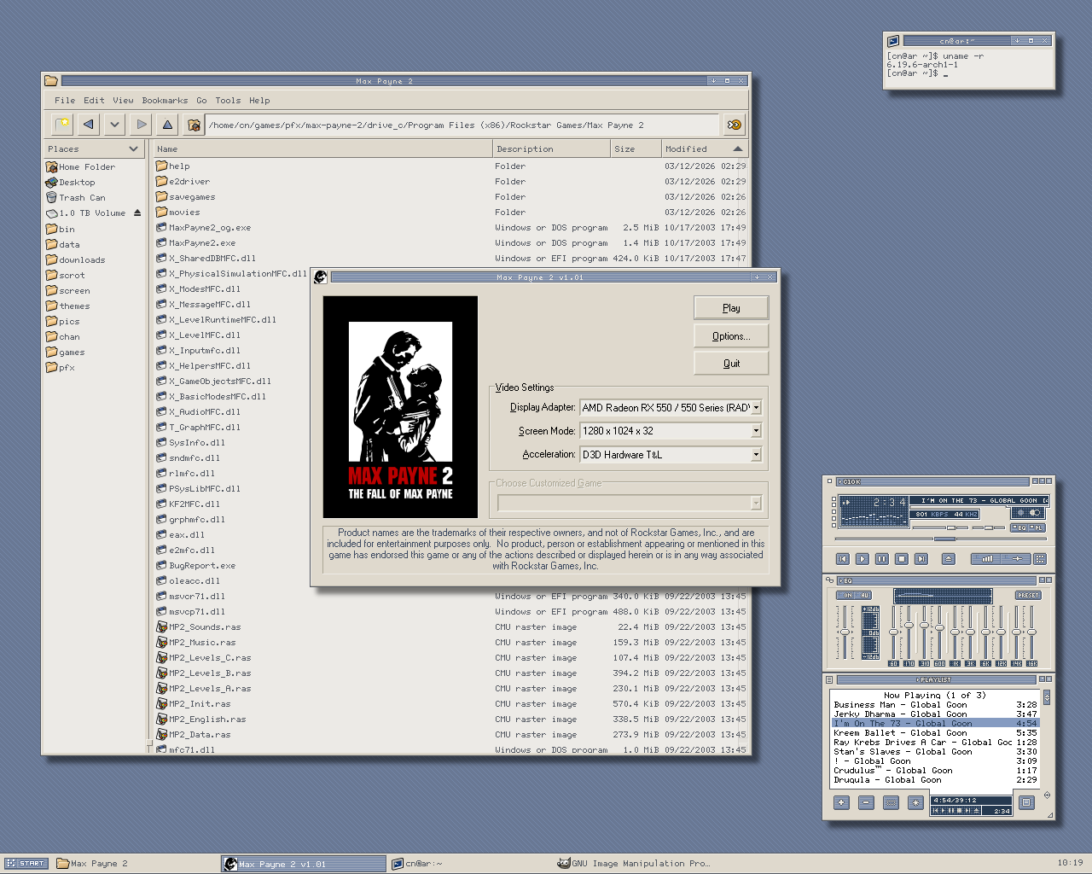Image resolution: width=1092 pixels, height=874 pixels.
Task: Go forward with the right arrow toolbar icon
Action: coord(142,125)
